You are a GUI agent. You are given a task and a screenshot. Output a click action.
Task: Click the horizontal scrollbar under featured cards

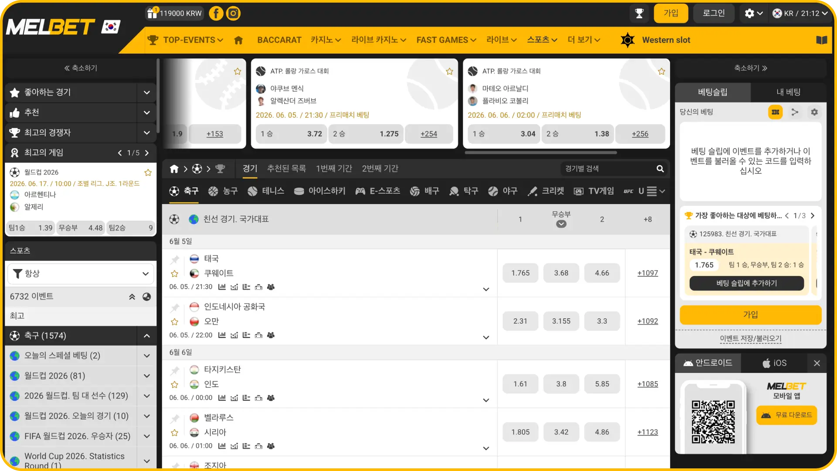(x=541, y=153)
